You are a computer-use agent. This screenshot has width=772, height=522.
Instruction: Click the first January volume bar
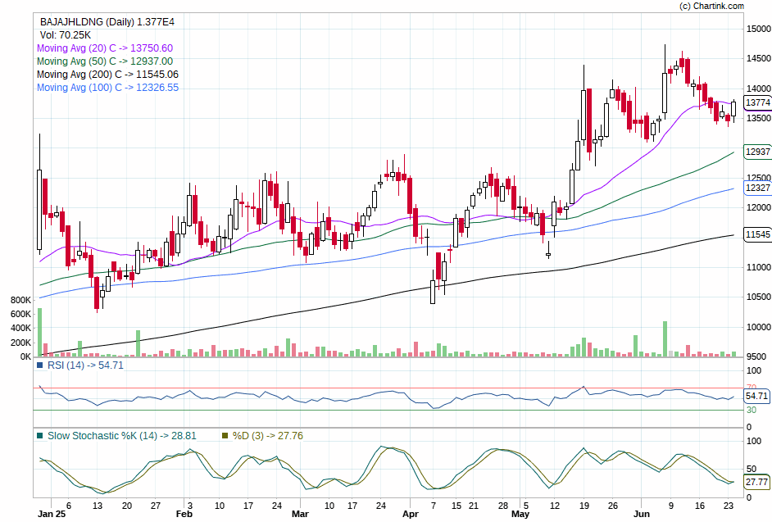click(40, 333)
